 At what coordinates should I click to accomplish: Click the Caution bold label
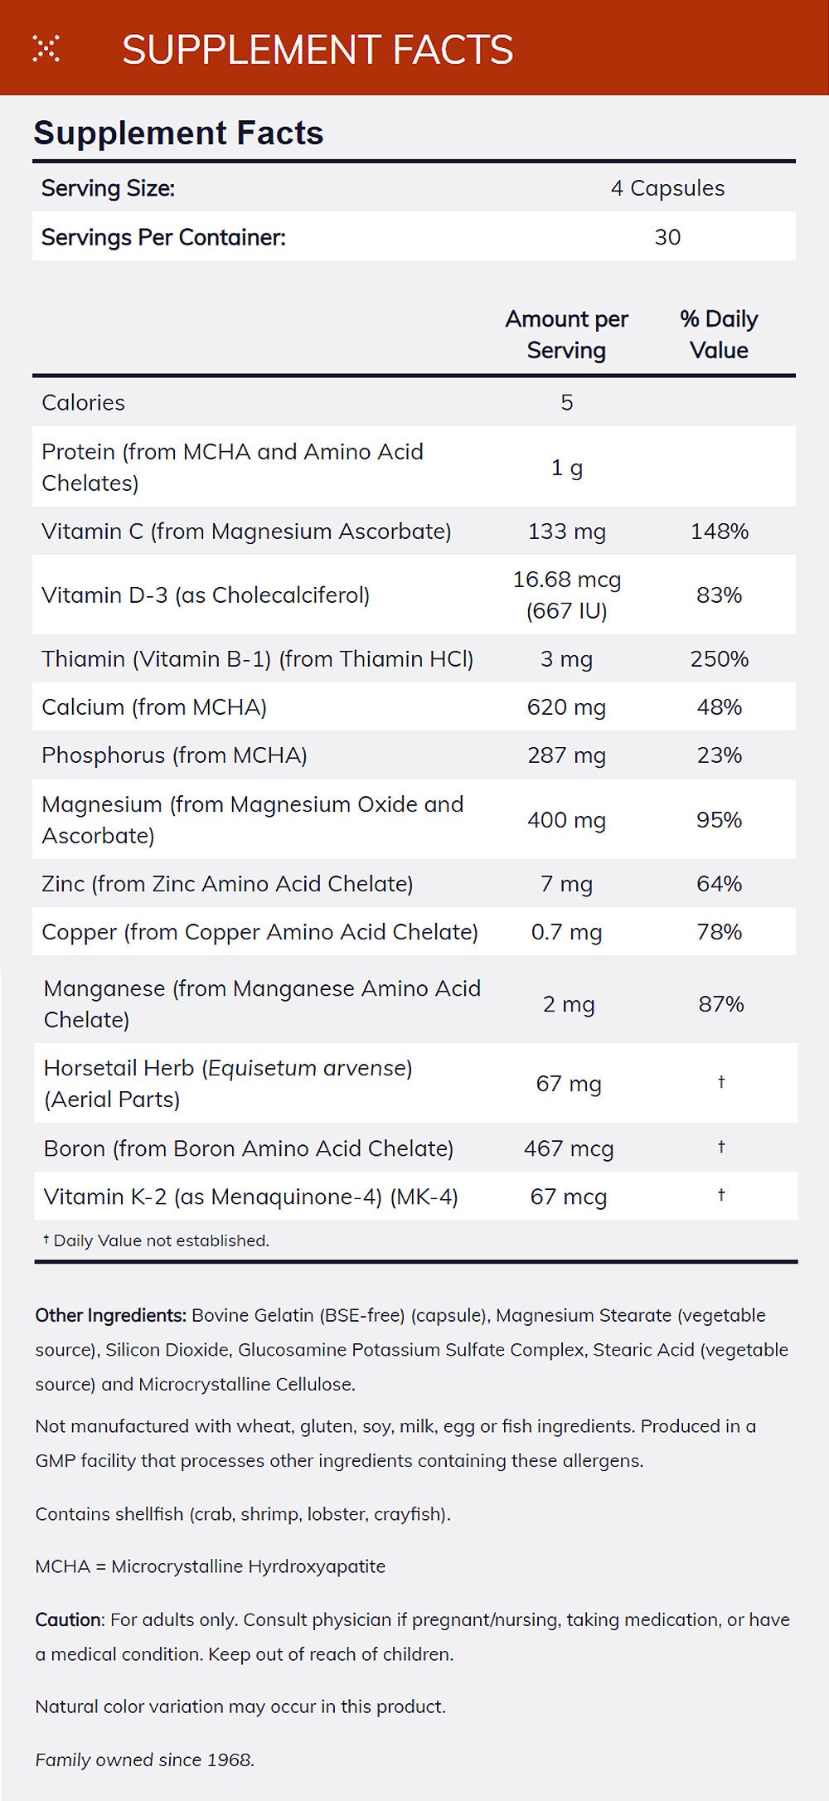pos(70,1619)
